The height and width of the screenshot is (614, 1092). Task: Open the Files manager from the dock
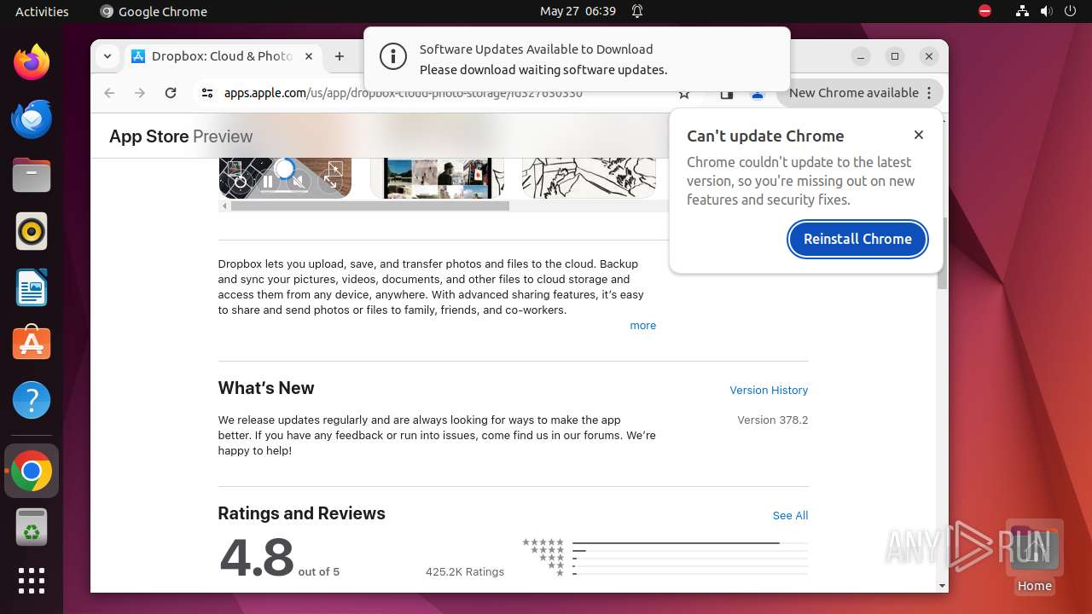(x=32, y=175)
